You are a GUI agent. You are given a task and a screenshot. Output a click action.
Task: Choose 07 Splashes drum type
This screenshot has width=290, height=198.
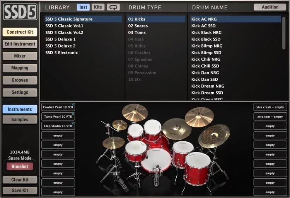(156, 59)
